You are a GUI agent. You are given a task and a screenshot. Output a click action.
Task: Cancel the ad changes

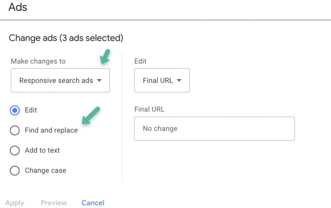[x=93, y=203]
